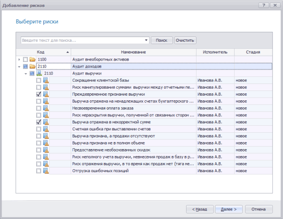Click the Очистить button
This screenshot has height=219, width=283.
click(x=185, y=40)
